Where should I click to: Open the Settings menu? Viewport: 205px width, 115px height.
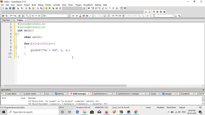98,5
